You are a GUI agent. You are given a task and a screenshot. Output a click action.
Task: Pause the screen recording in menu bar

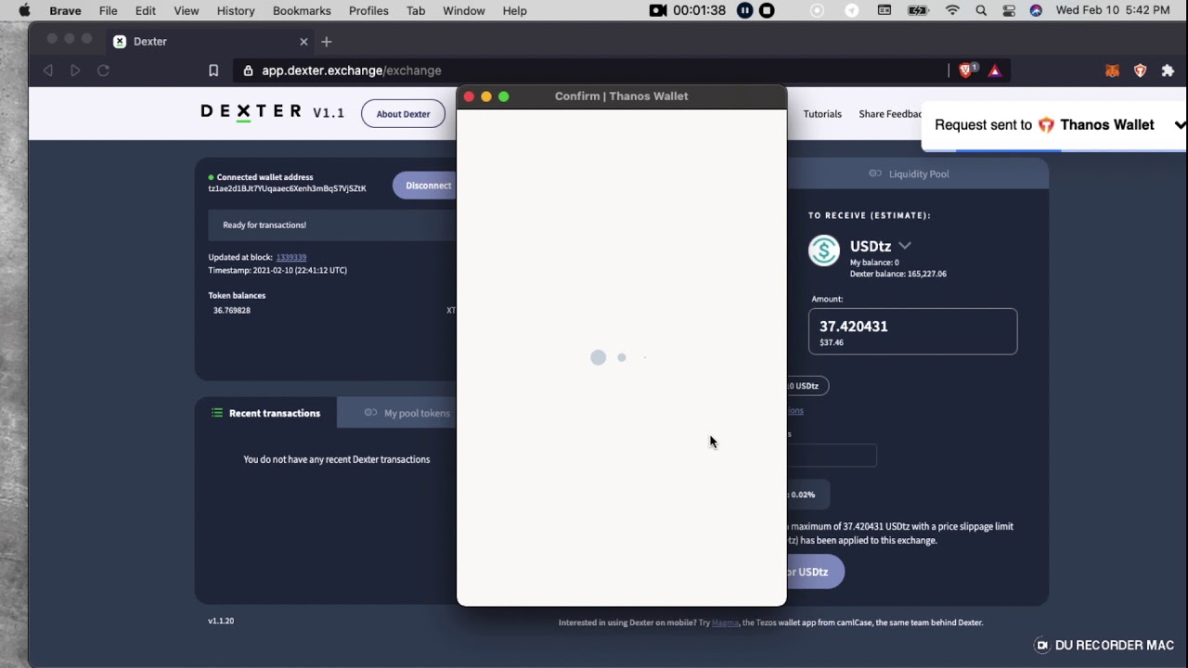(x=744, y=10)
